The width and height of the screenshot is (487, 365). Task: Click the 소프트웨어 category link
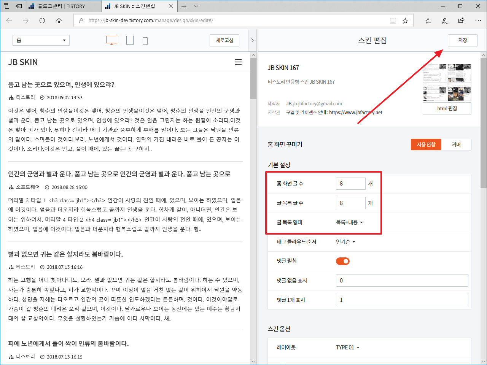(28, 187)
